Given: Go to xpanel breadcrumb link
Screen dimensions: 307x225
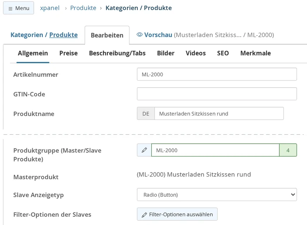Looking at the screenshot, I should [50, 8].
